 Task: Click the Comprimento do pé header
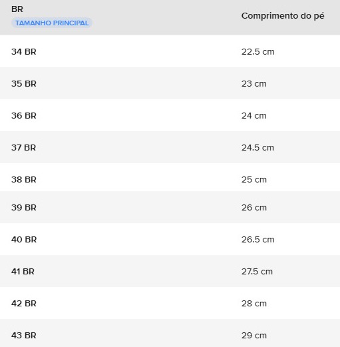283,16
